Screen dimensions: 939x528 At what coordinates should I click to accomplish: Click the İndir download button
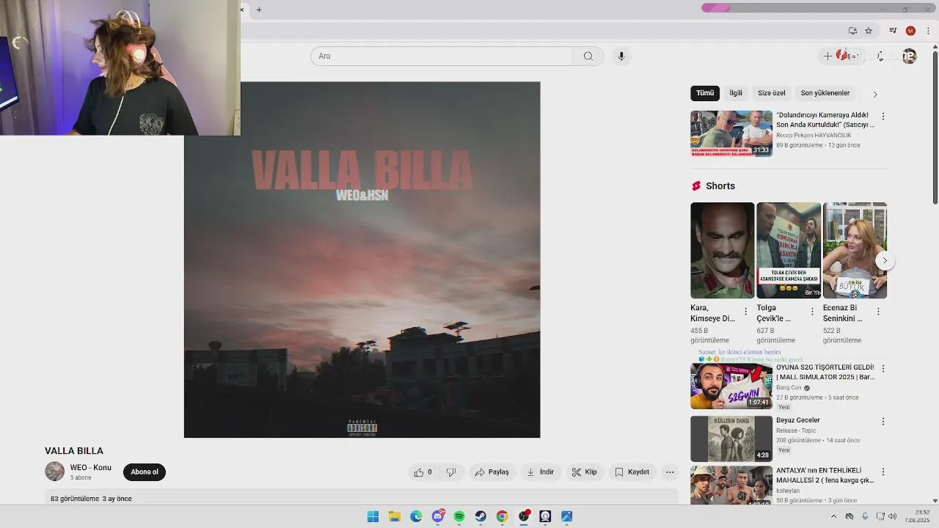coord(540,472)
